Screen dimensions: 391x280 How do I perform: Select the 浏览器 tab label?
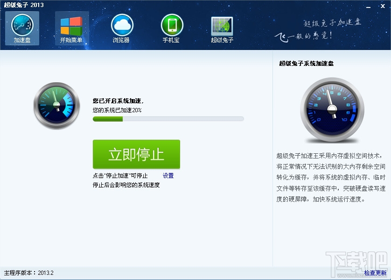point(121,40)
